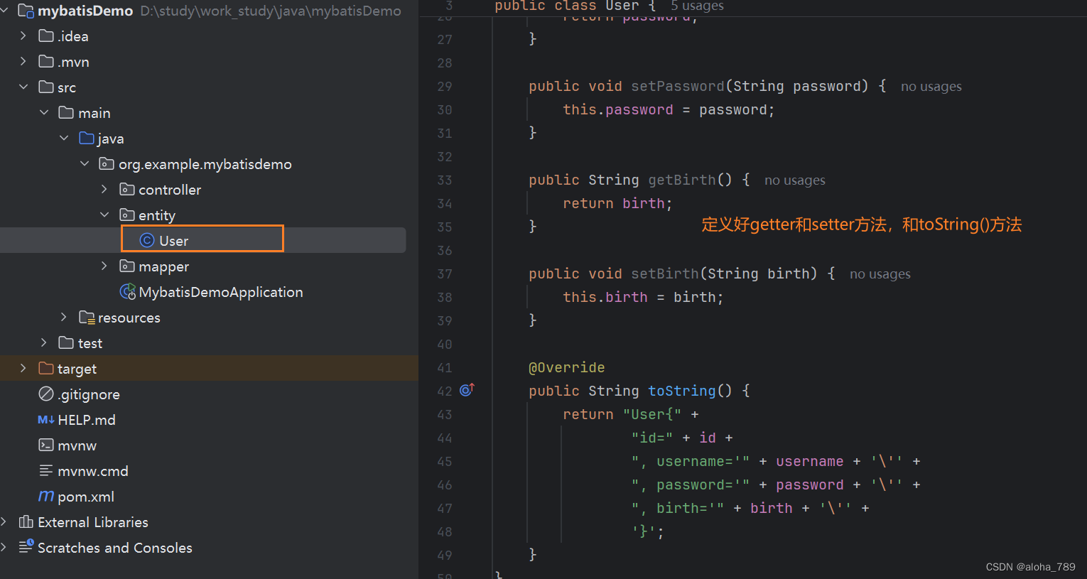The width and height of the screenshot is (1087, 579).
Task: Expand External Libraries node
Action: [4, 521]
